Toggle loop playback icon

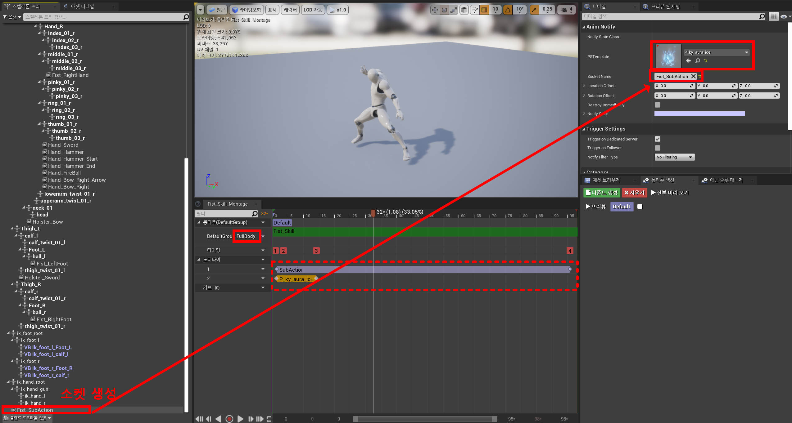[x=269, y=419]
